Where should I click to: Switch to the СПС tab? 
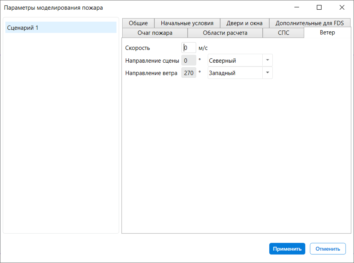point(283,33)
